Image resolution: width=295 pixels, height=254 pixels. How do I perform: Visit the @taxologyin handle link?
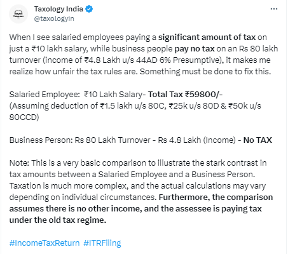(54, 18)
